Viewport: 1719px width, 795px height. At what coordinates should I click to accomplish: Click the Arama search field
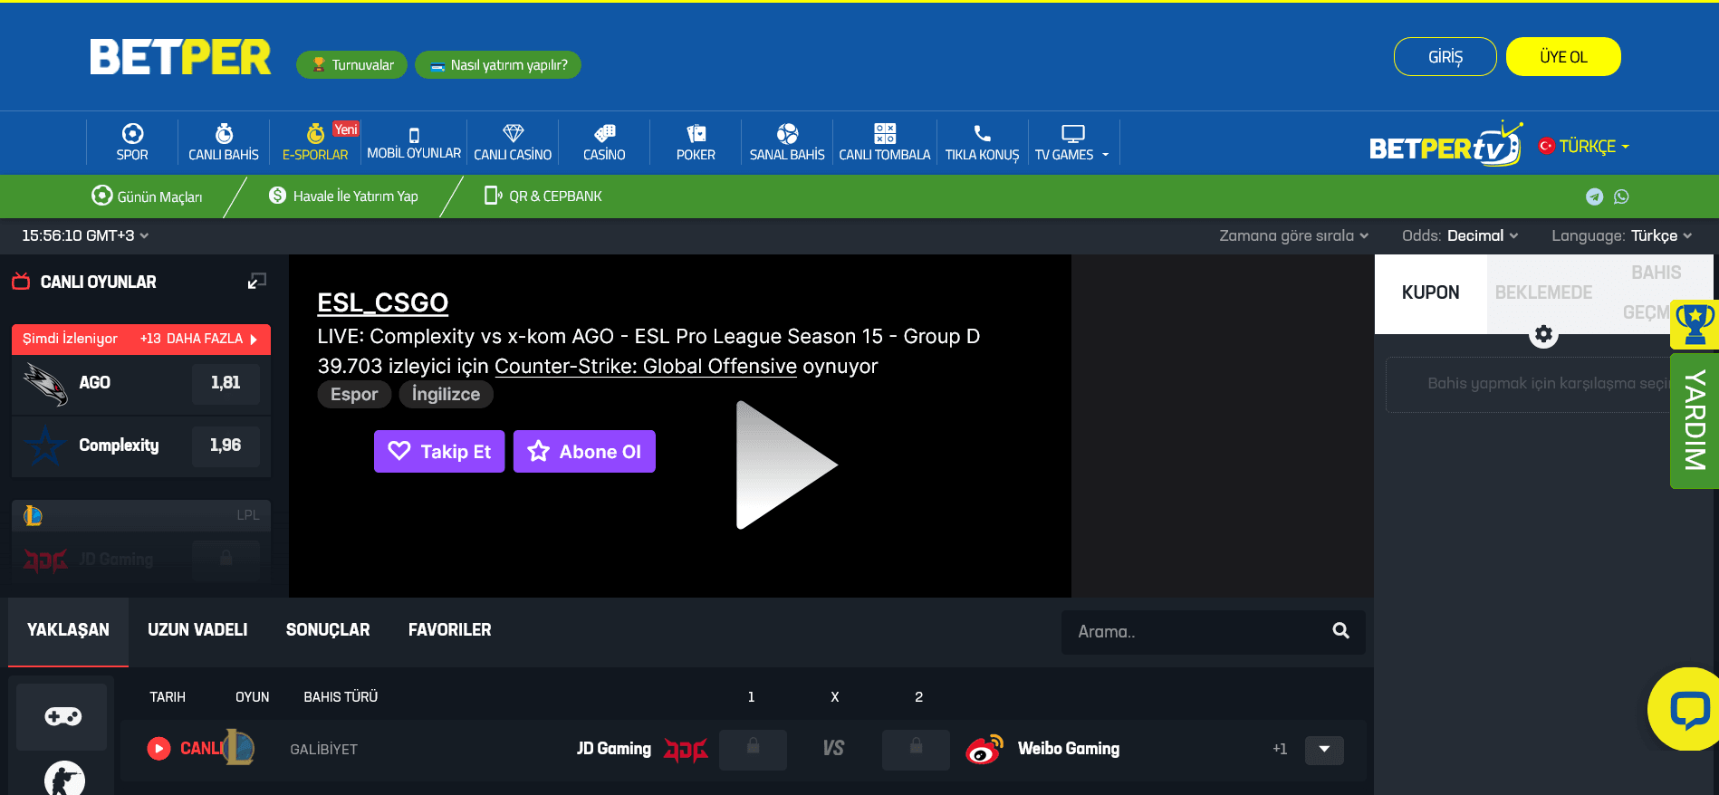pos(1196,632)
